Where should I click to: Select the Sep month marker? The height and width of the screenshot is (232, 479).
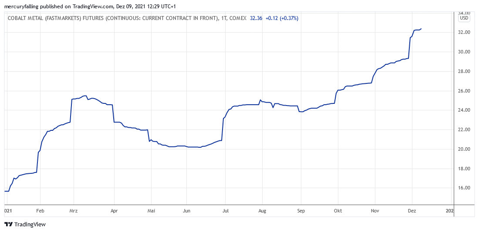tap(300, 211)
